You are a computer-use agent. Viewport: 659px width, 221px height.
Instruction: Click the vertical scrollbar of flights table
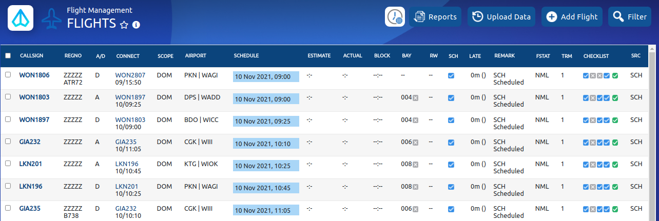point(652,133)
